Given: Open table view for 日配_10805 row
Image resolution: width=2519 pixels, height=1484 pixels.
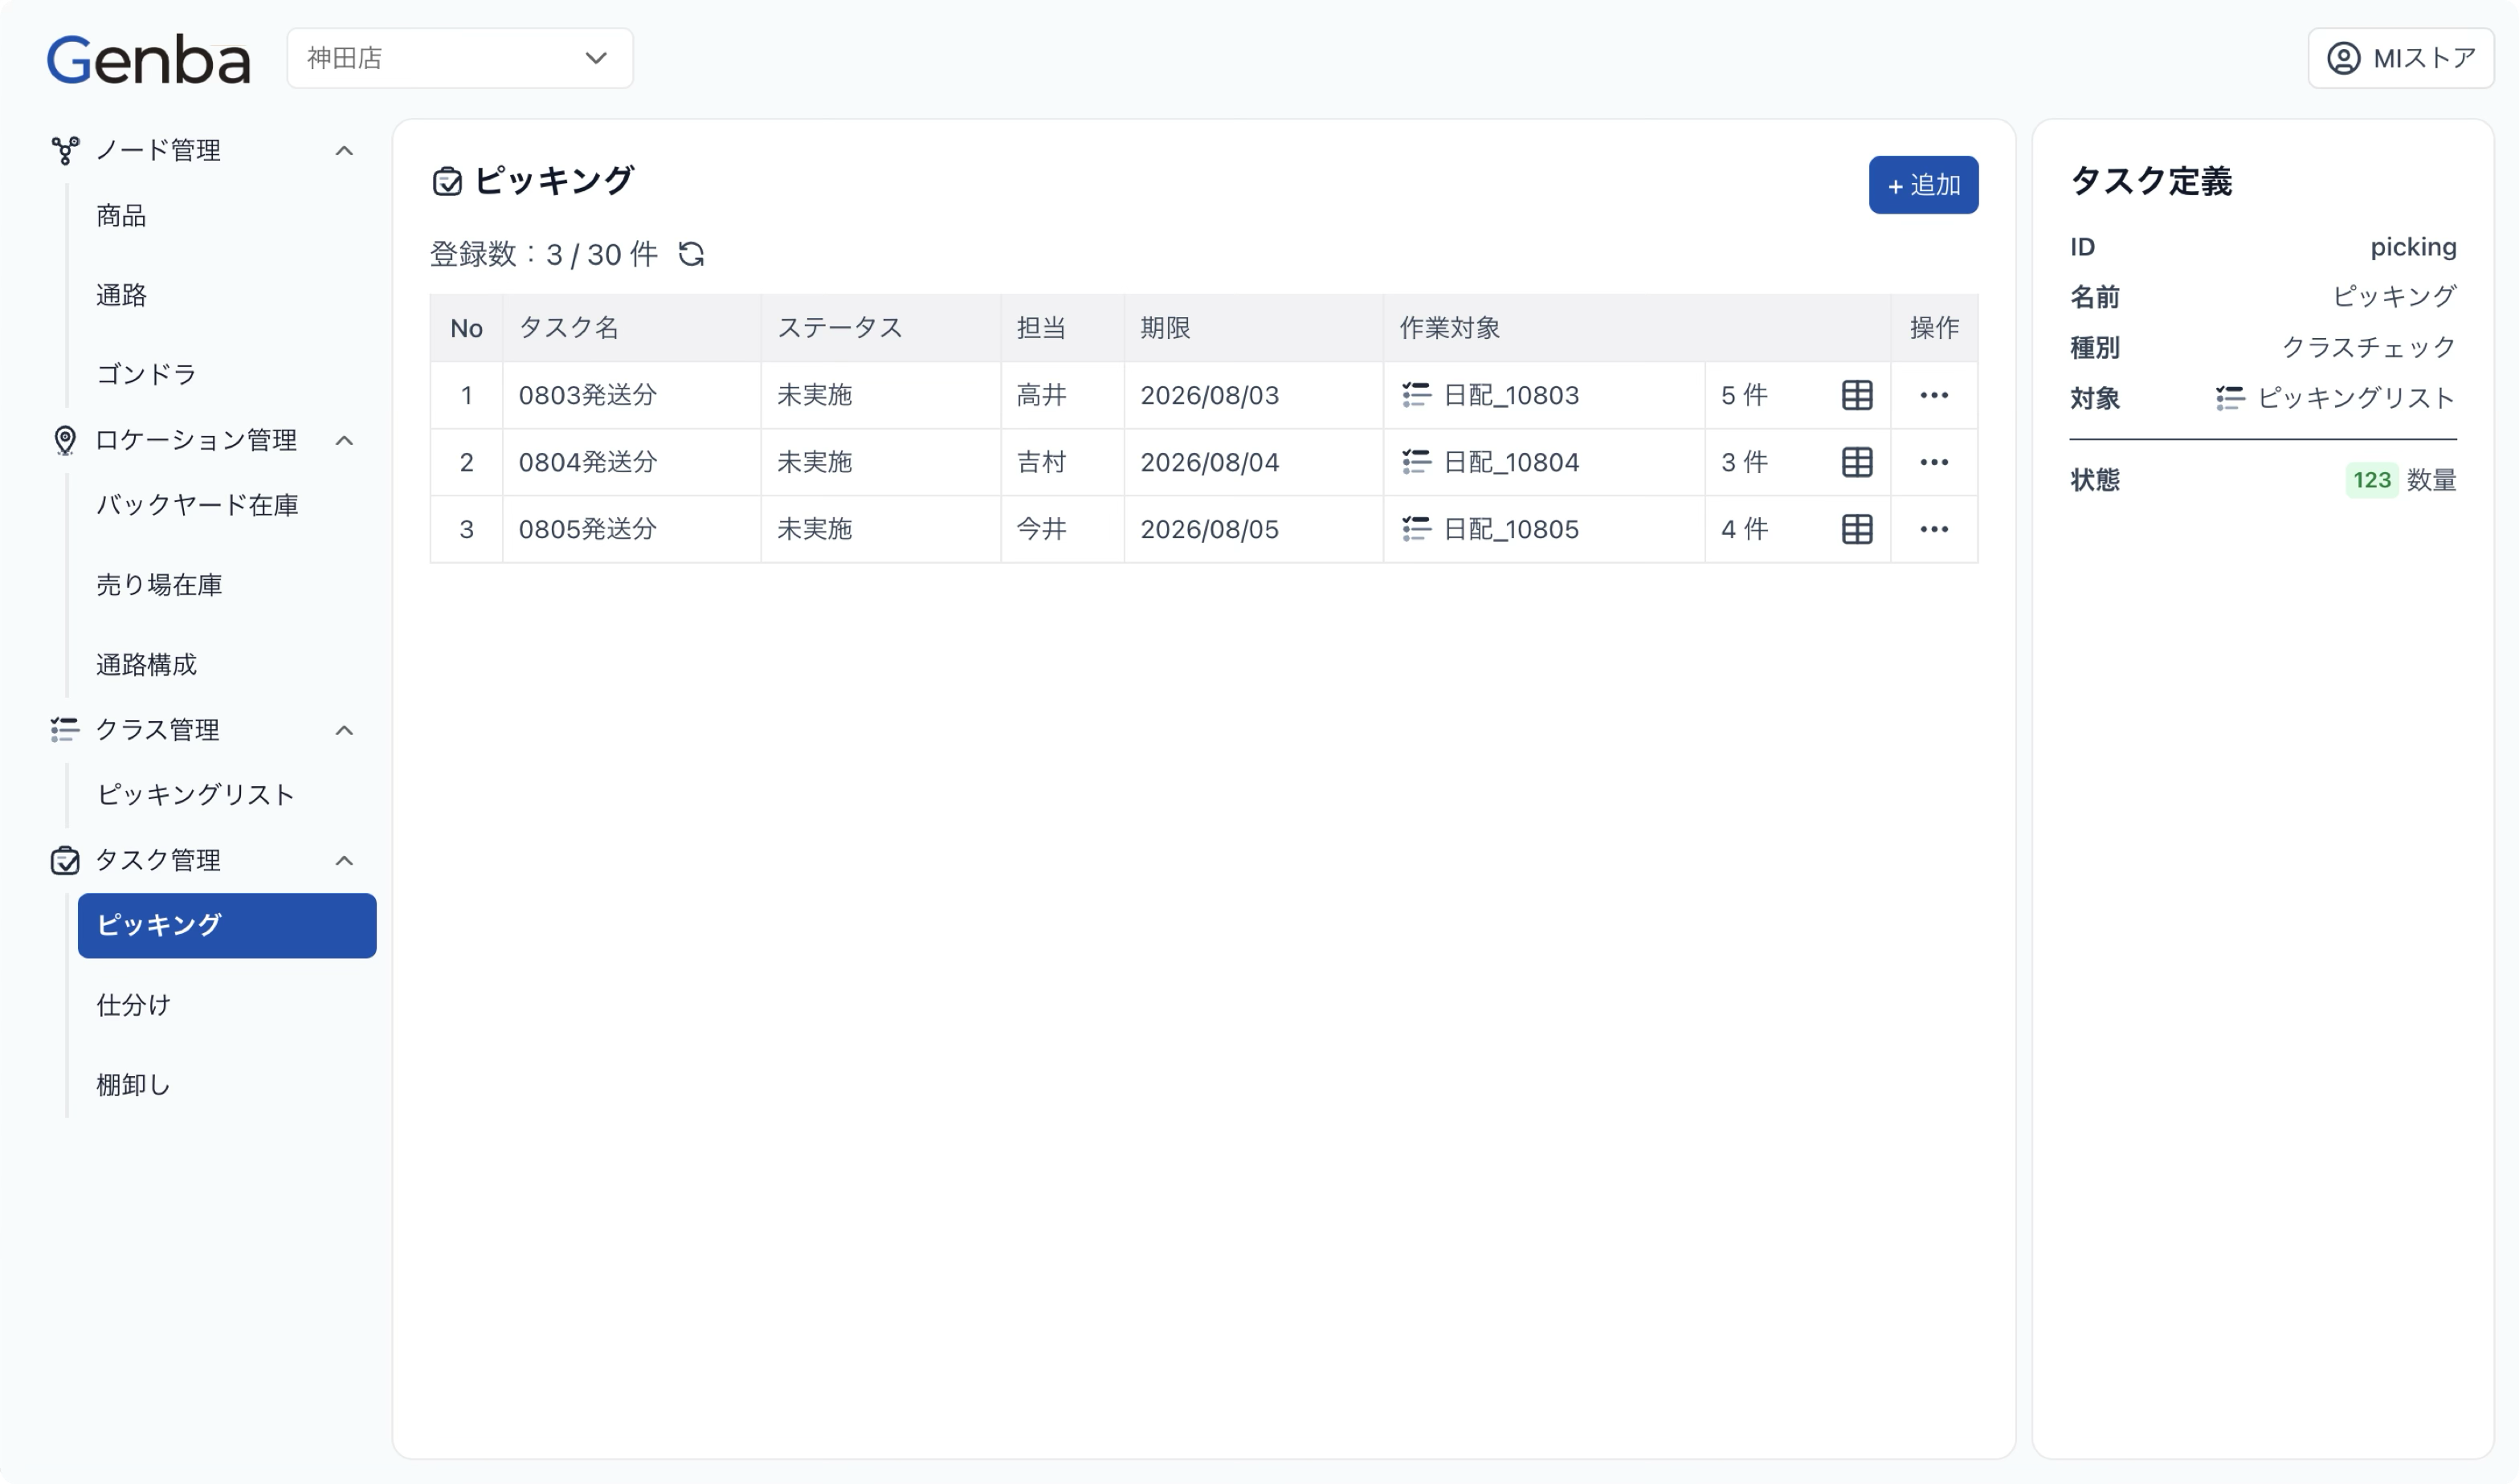Looking at the screenshot, I should point(1857,529).
